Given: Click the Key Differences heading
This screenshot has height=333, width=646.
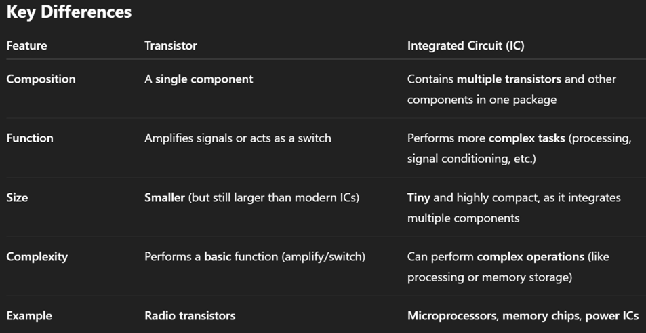Looking at the screenshot, I should pyautogui.click(x=68, y=12).
